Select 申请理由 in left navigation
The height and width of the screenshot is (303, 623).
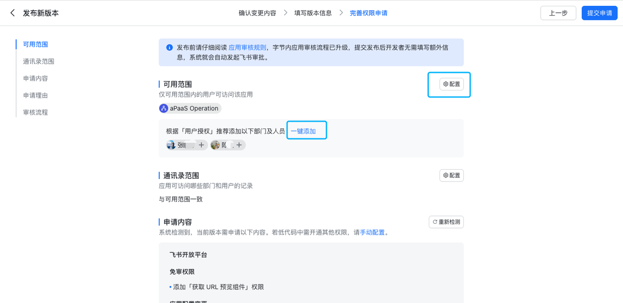(x=36, y=95)
